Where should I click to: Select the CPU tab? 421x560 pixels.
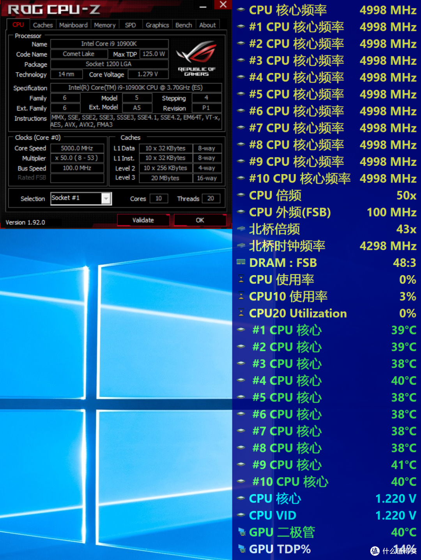tap(18, 25)
